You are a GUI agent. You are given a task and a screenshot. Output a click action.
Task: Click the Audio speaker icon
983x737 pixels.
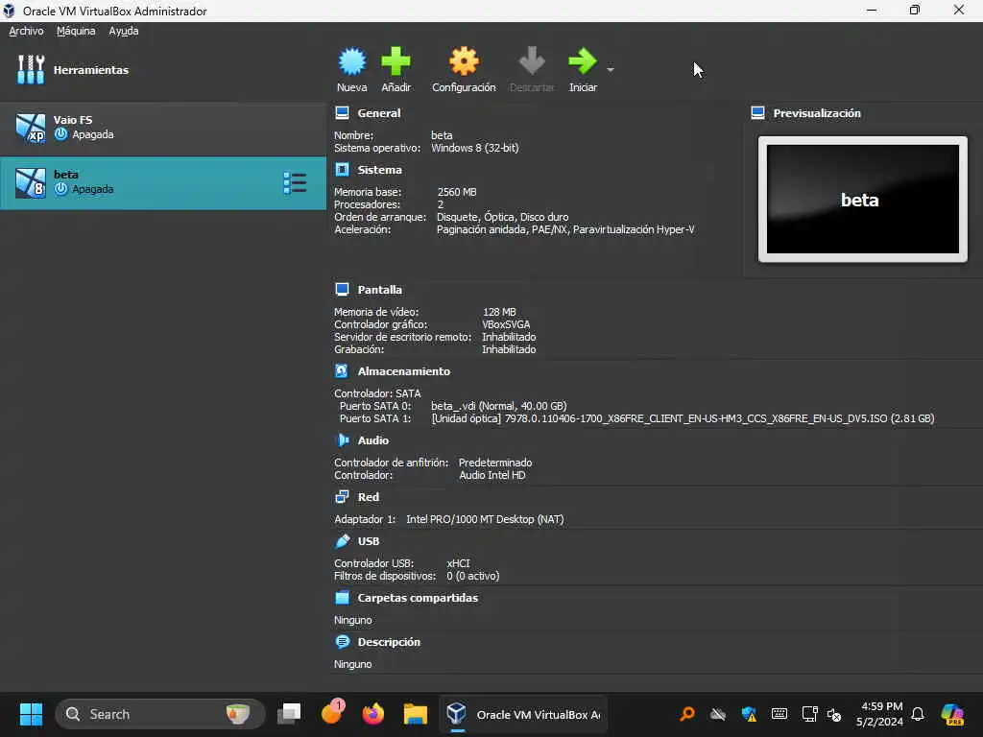[343, 440]
